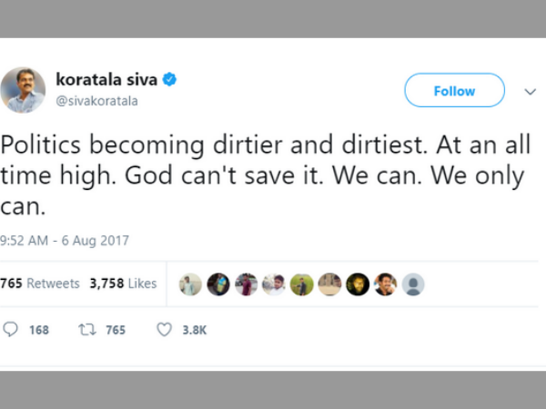Open the default gray silhouette liker avatar

click(x=413, y=284)
